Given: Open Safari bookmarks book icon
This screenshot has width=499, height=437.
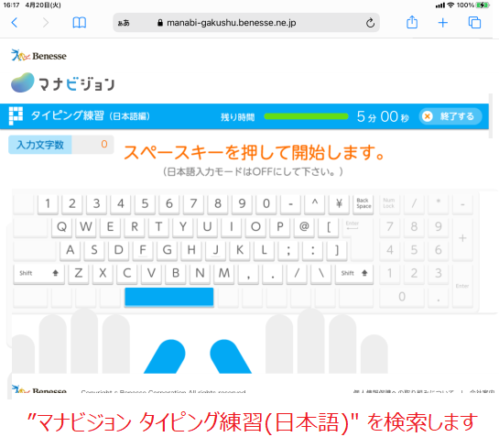Looking at the screenshot, I should click(x=80, y=23).
